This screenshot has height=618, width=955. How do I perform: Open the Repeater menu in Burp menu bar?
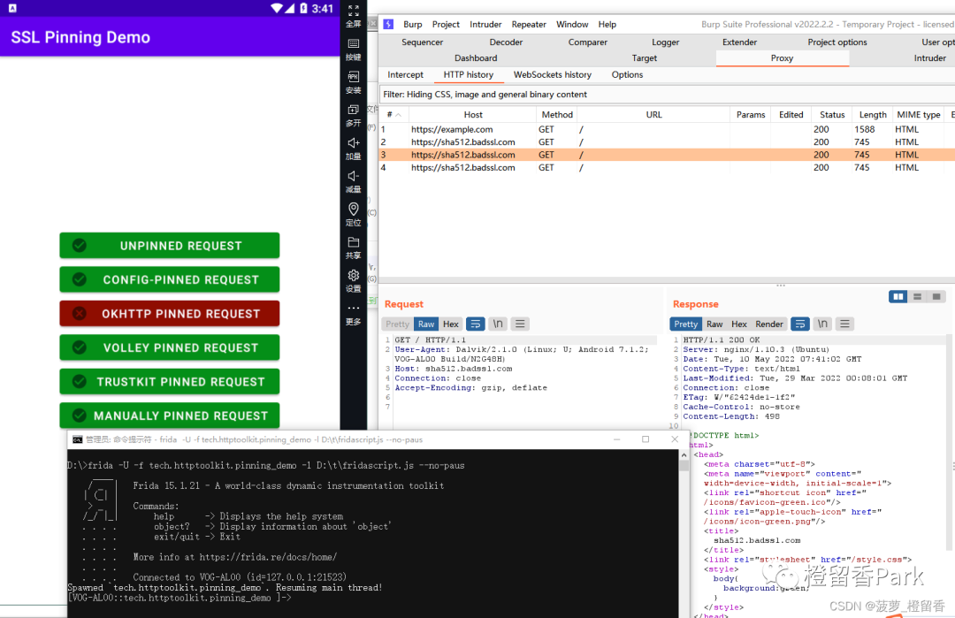click(529, 25)
